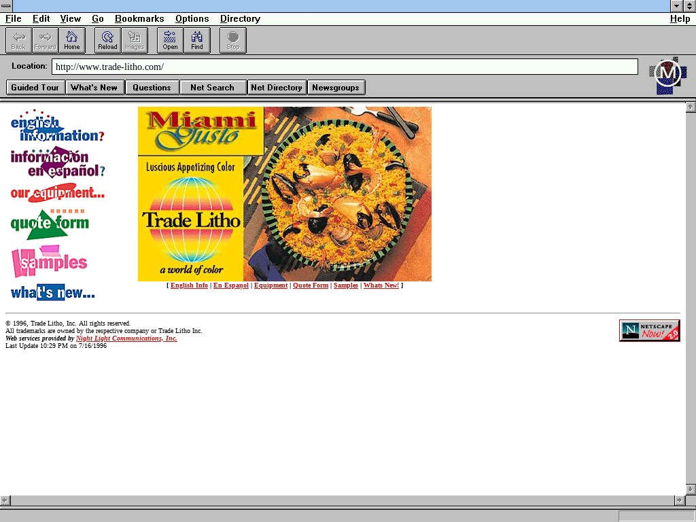Click the vertical scrollbar down arrow

click(691, 489)
